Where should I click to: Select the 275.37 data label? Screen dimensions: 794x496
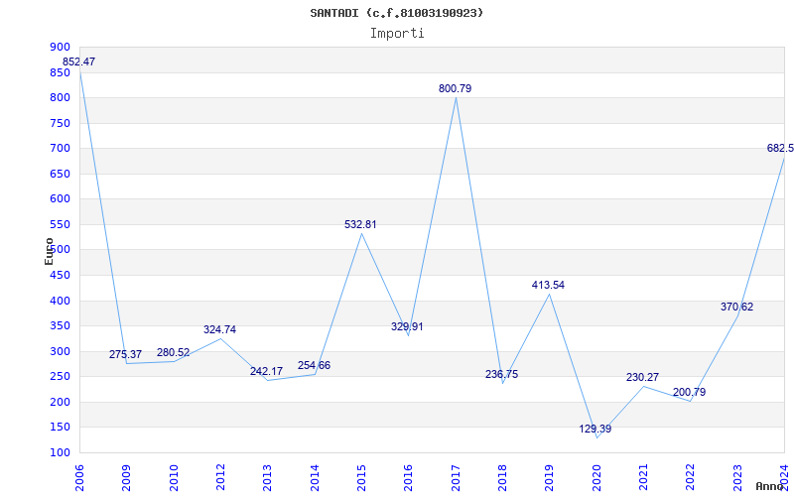(x=125, y=354)
